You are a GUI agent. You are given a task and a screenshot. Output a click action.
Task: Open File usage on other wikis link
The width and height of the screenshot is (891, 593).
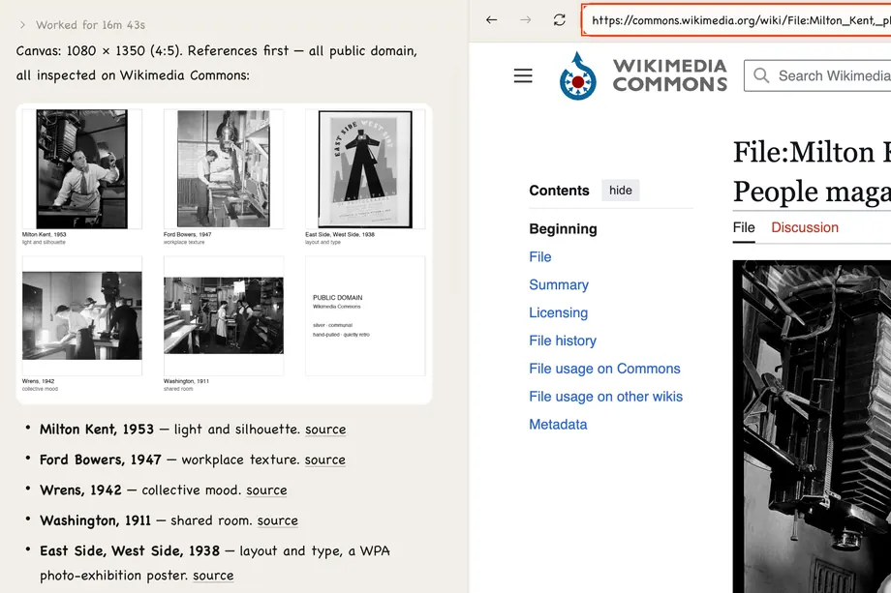click(x=605, y=396)
